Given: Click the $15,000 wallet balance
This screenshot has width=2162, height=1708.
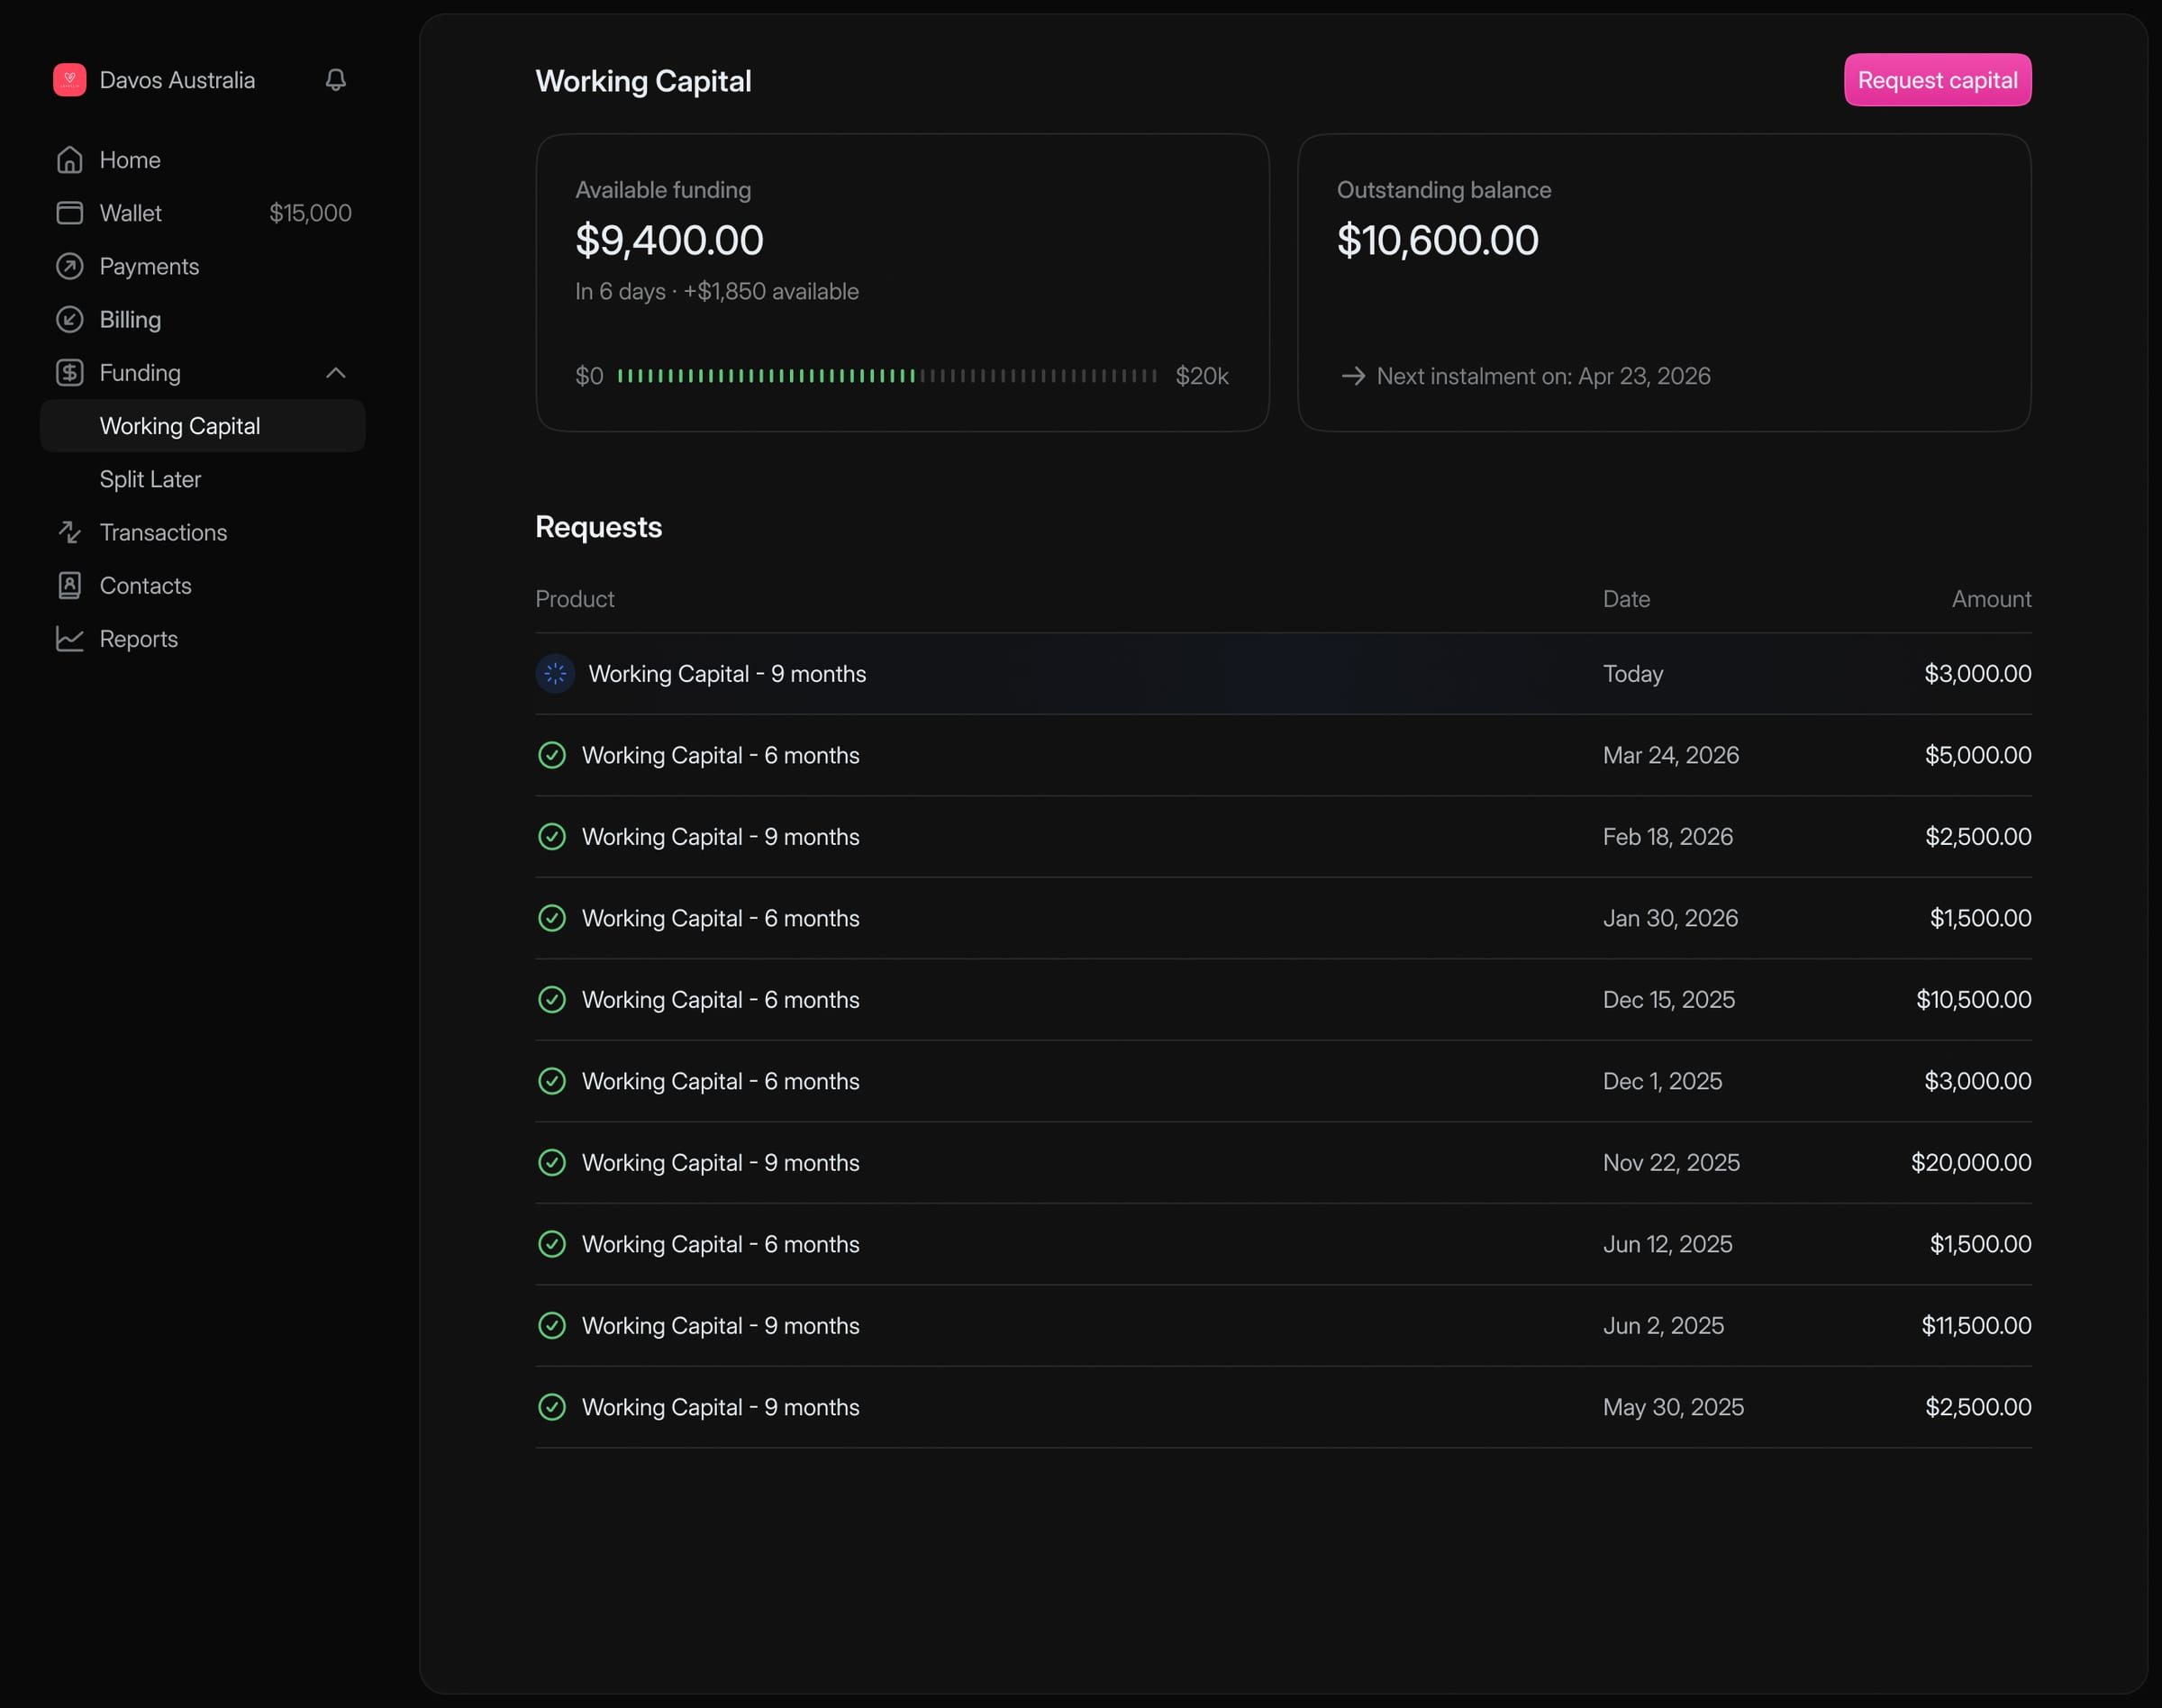Looking at the screenshot, I should click(310, 213).
